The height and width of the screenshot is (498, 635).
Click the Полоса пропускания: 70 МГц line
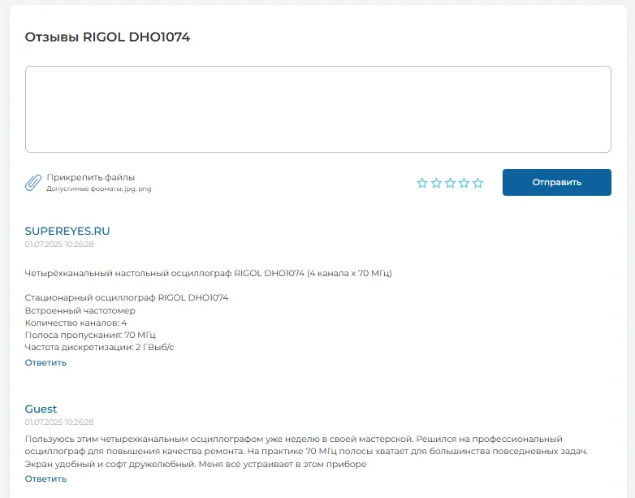coord(90,335)
